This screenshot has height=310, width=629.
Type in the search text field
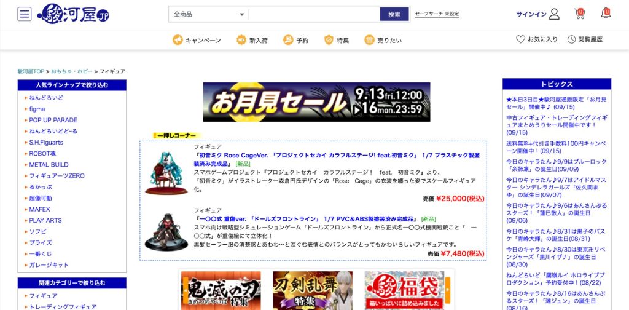pyautogui.click(x=313, y=14)
